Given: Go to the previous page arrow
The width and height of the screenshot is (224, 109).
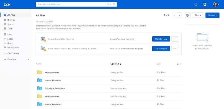Looking at the screenshot, I should coord(175,15).
